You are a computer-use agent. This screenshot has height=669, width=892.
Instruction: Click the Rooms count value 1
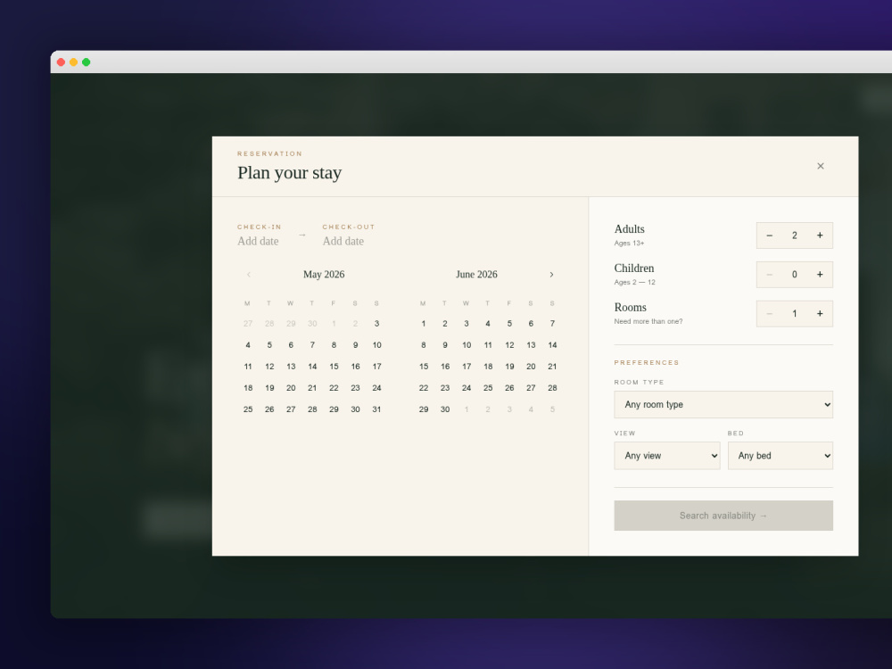[x=795, y=314]
